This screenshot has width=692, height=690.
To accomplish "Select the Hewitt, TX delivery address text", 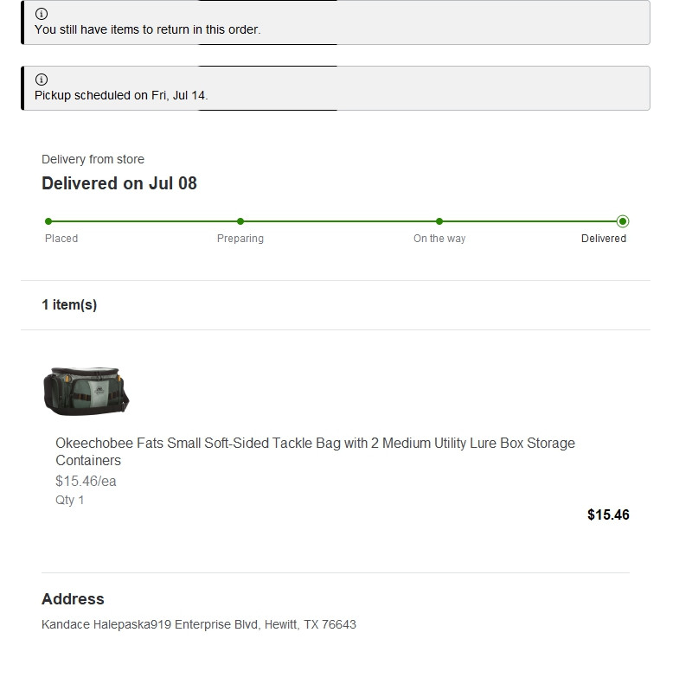I will 199,624.
